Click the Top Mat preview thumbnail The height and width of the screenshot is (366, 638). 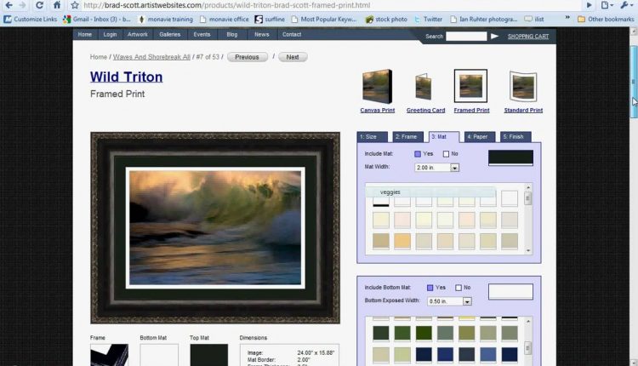(208, 355)
